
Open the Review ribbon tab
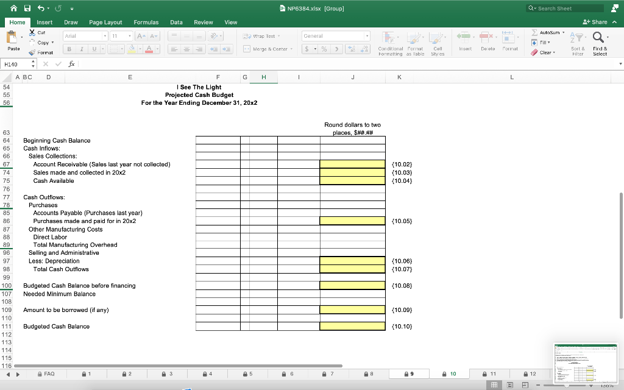(203, 22)
